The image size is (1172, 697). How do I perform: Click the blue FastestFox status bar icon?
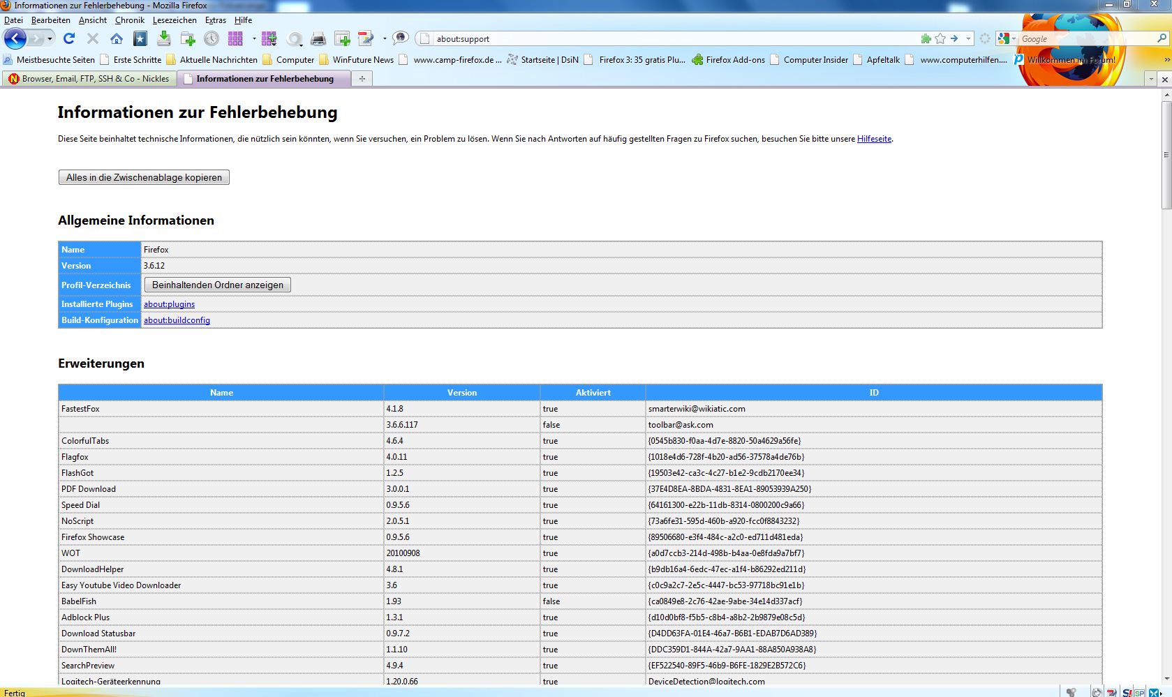click(x=1155, y=692)
